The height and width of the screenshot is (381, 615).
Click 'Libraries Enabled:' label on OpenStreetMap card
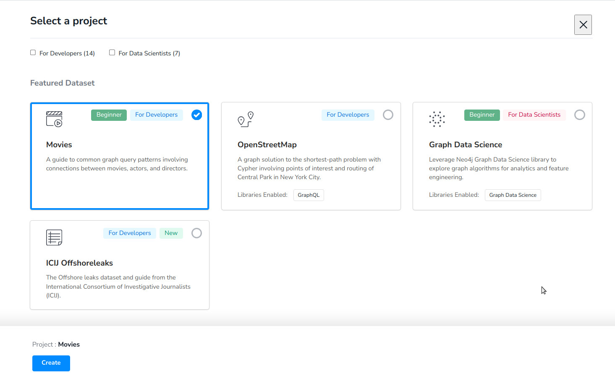pyautogui.click(x=262, y=195)
